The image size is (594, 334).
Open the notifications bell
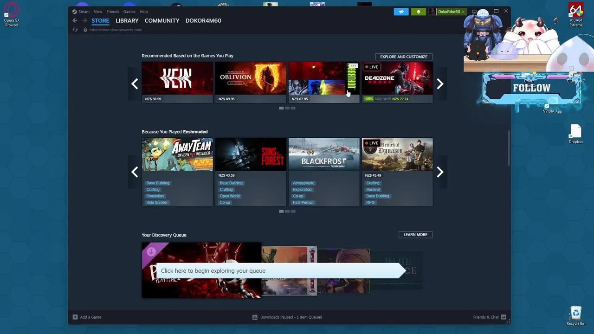point(419,12)
